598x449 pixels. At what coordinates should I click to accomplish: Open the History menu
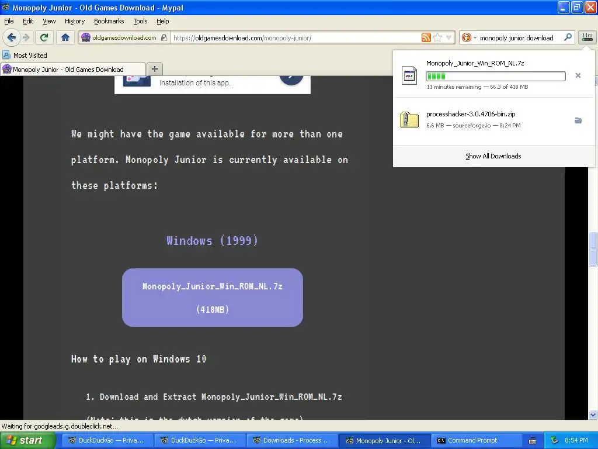pos(74,21)
